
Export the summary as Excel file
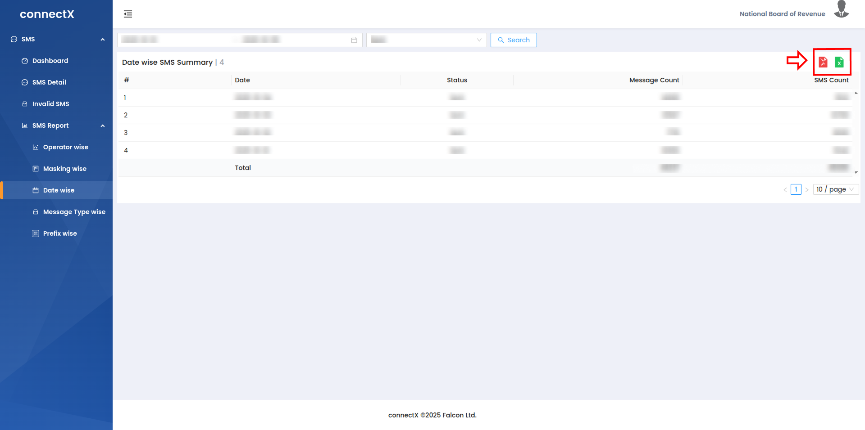[839, 62]
